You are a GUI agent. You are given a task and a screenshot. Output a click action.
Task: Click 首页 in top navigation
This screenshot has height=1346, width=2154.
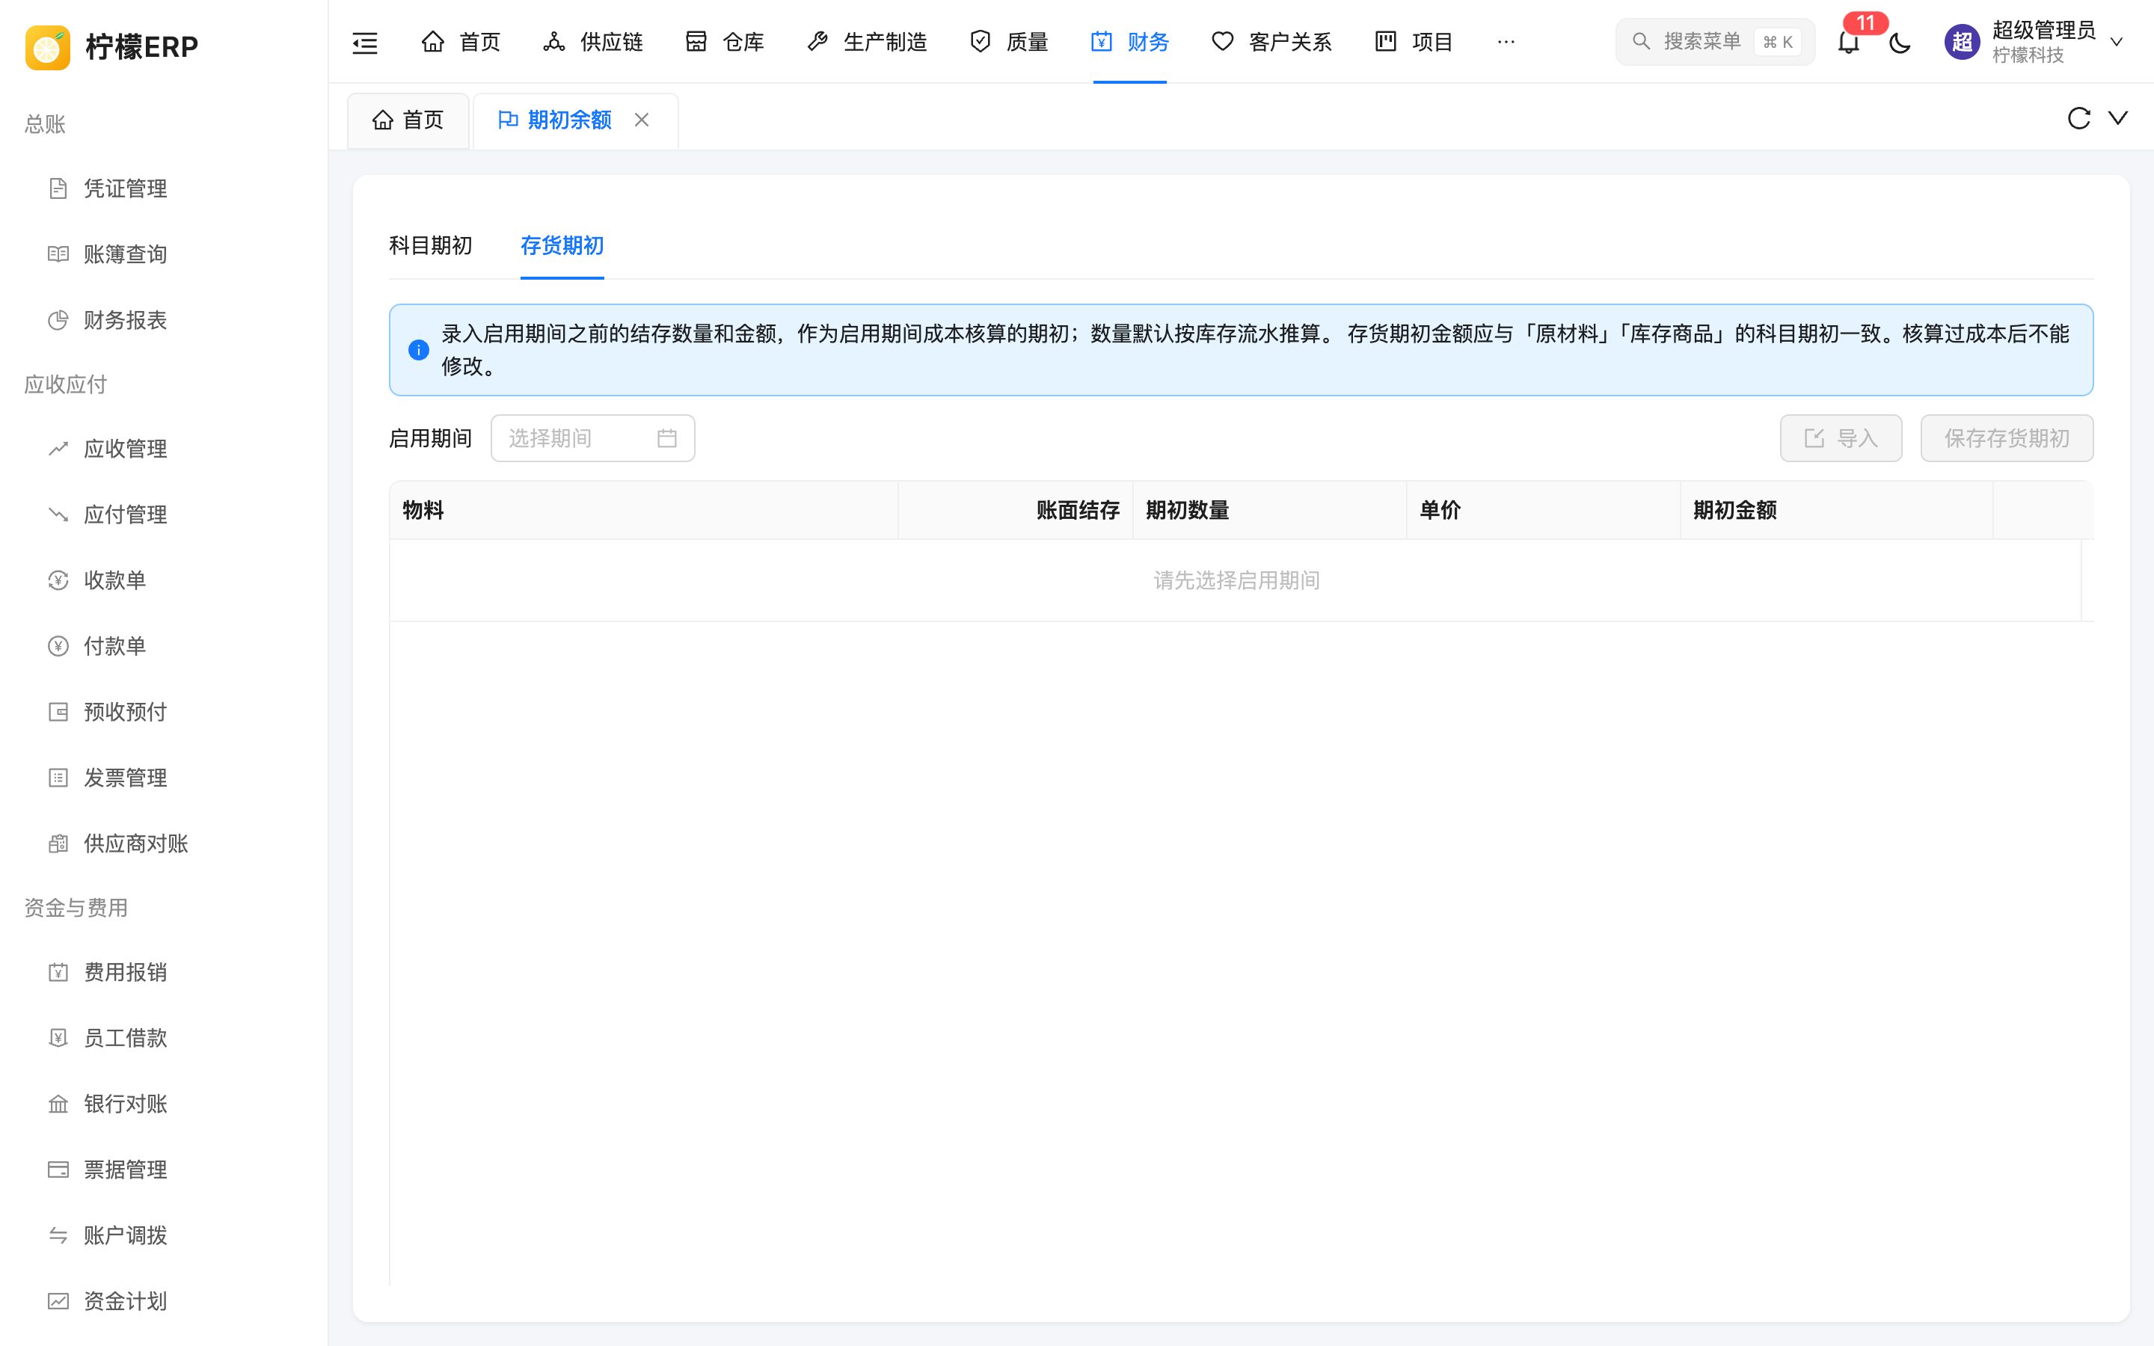tap(461, 42)
